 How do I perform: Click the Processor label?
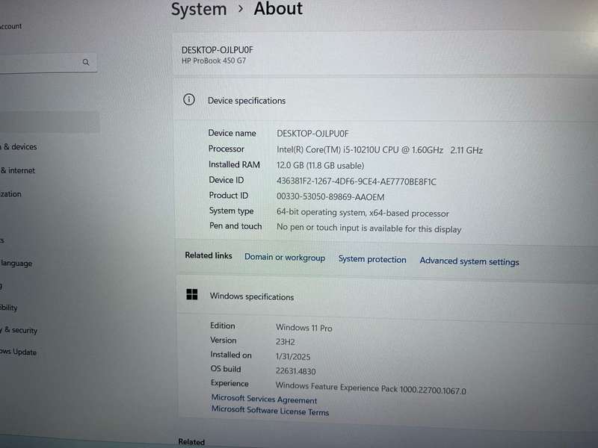(x=226, y=149)
